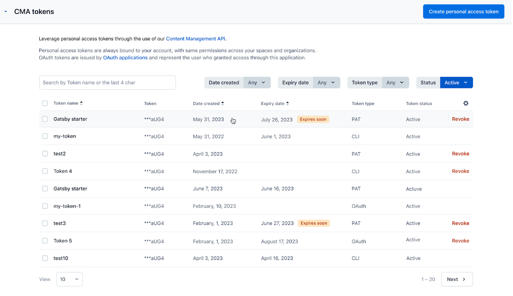This screenshot has width=513, height=296.
Task: Sort by Date created column arrows
Action: pyautogui.click(x=223, y=104)
